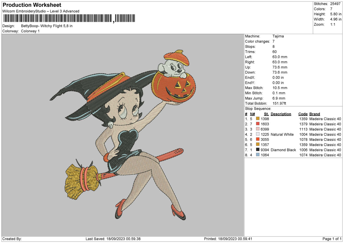Click the N# column header
Image resolution: width=344 pixels, height=243 pixels.
coord(252,114)
